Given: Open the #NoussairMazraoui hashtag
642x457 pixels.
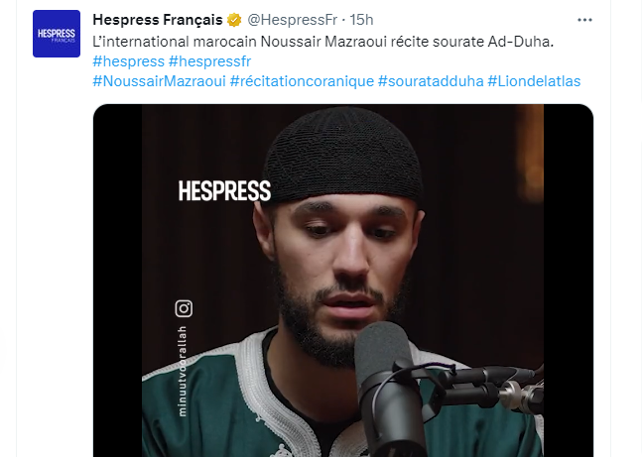Looking at the screenshot, I should (160, 81).
